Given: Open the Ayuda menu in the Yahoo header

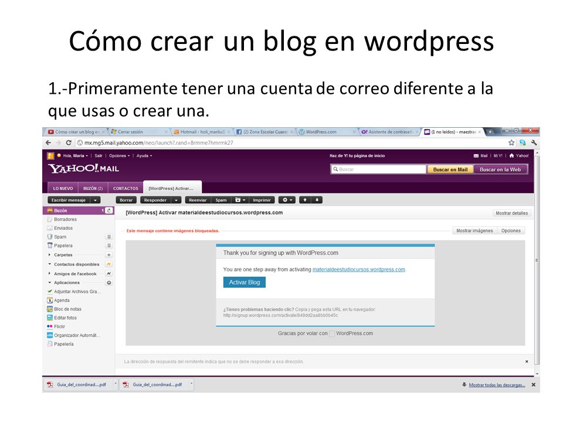Looking at the screenshot, I should (144, 156).
